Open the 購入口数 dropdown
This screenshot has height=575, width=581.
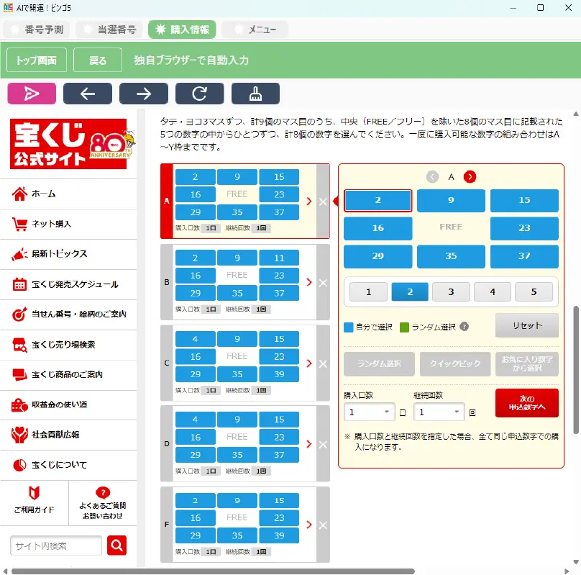(x=368, y=412)
